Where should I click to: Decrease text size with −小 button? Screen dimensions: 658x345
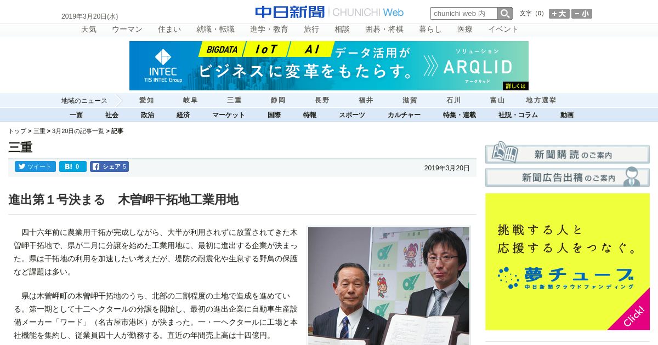pyautogui.click(x=582, y=14)
